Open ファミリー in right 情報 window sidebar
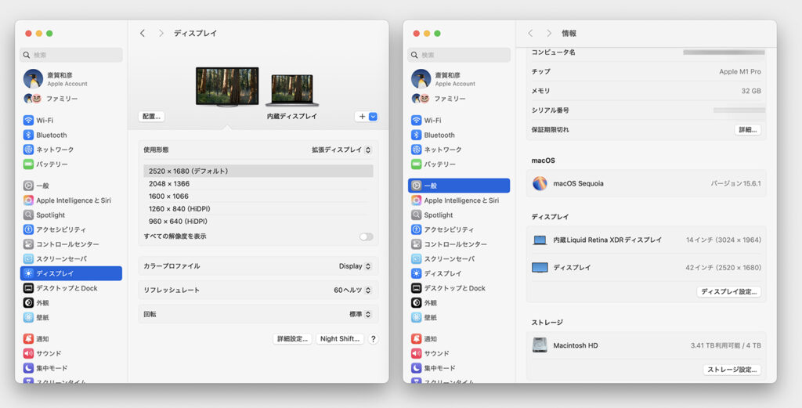This screenshot has width=802, height=408. pos(459,99)
